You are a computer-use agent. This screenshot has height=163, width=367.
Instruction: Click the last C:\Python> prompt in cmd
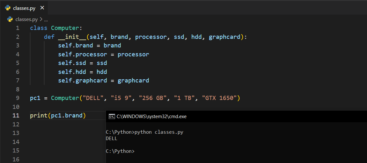pyautogui.click(x=120, y=151)
